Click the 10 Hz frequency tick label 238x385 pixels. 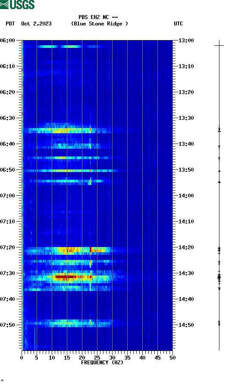pos(52,358)
